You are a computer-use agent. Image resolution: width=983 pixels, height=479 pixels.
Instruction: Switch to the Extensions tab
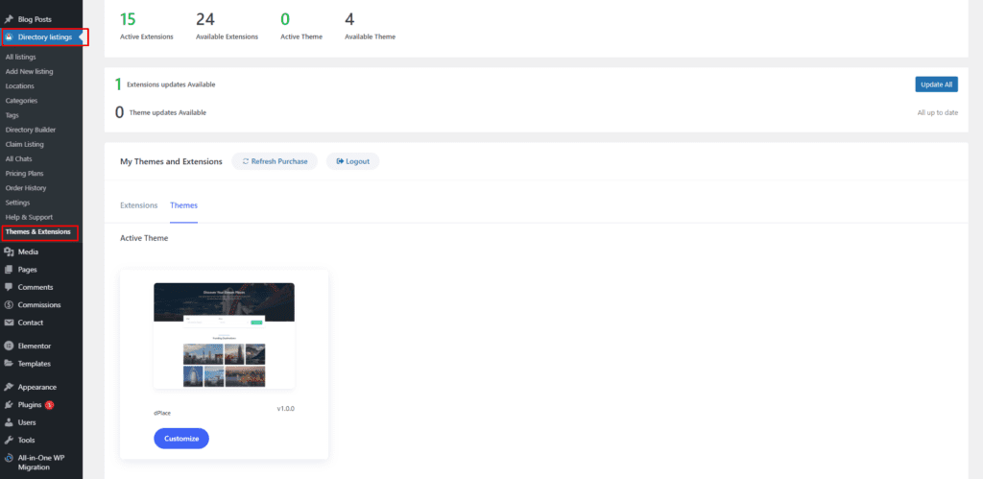point(138,205)
